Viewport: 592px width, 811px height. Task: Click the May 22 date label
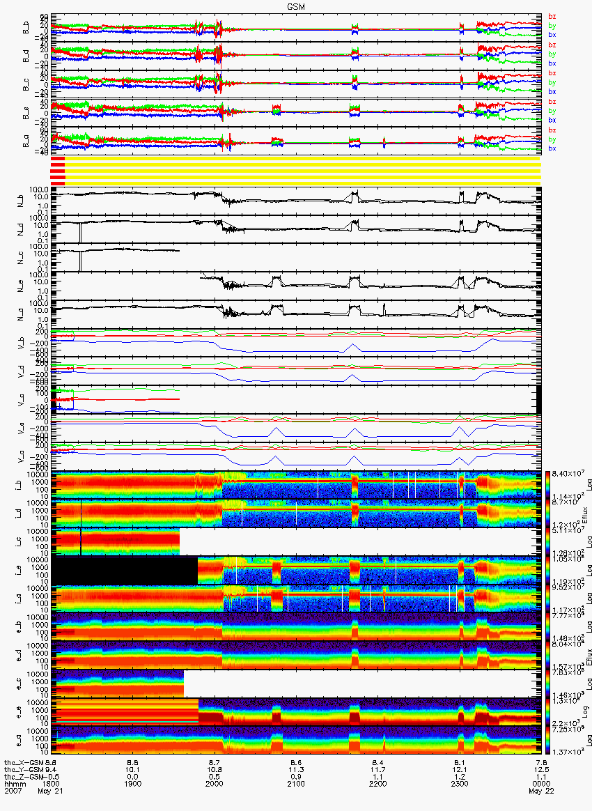(x=541, y=791)
